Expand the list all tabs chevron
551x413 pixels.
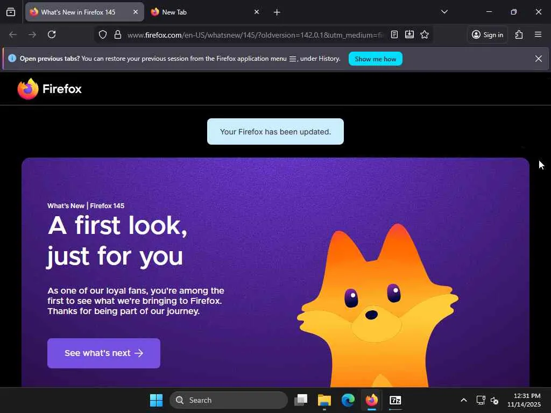point(444,12)
